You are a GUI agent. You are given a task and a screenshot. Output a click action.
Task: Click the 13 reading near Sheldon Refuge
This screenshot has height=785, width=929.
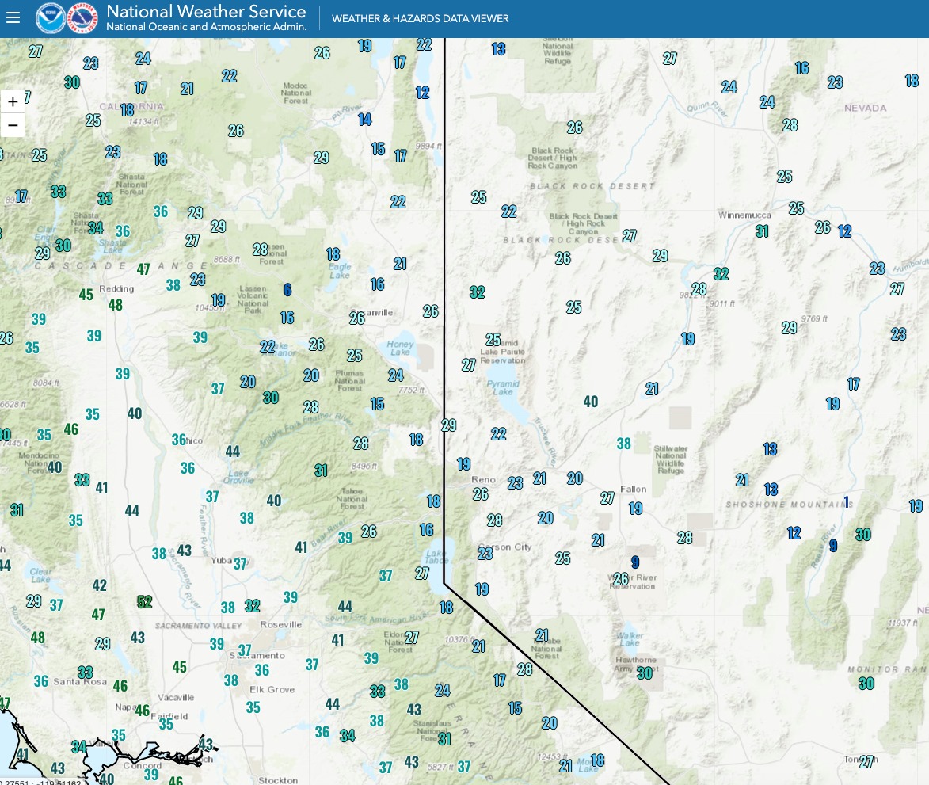[x=498, y=49]
